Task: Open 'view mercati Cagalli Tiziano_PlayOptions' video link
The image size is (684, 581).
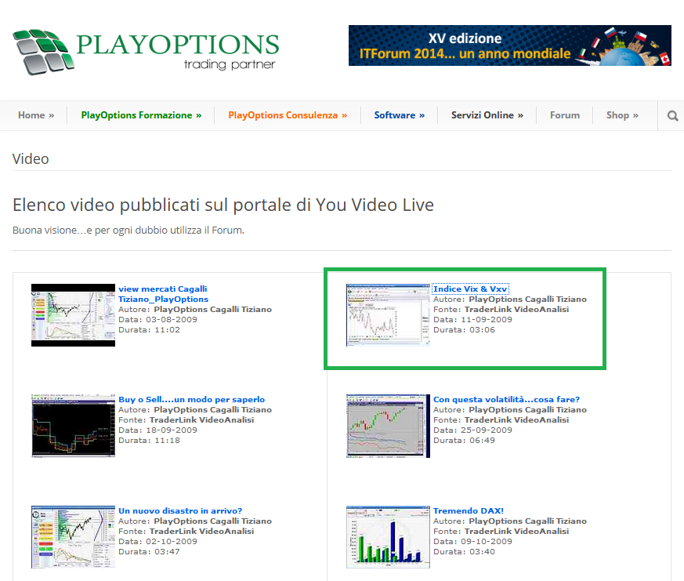Action: pyautogui.click(x=164, y=294)
